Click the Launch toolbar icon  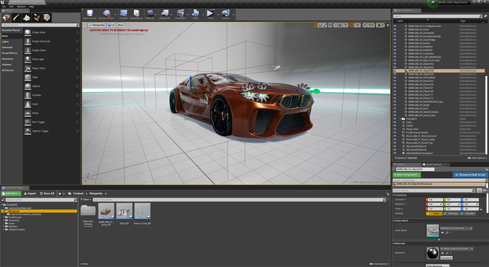[x=227, y=14]
